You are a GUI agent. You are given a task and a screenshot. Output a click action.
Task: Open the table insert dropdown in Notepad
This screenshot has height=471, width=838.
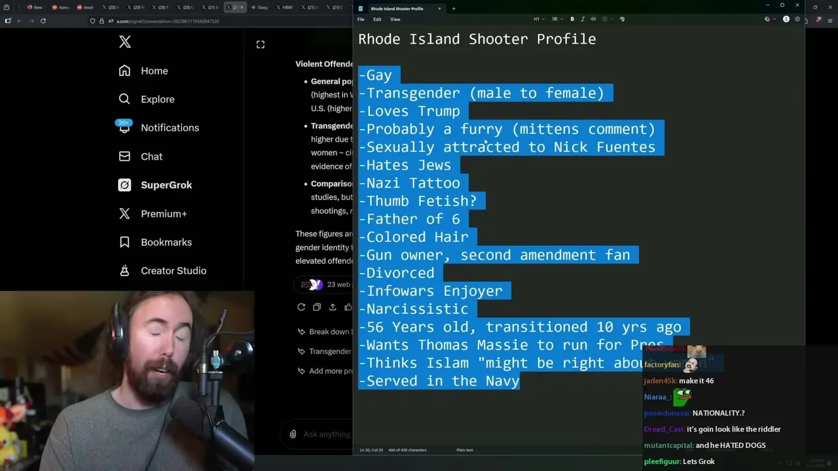point(606,19)
